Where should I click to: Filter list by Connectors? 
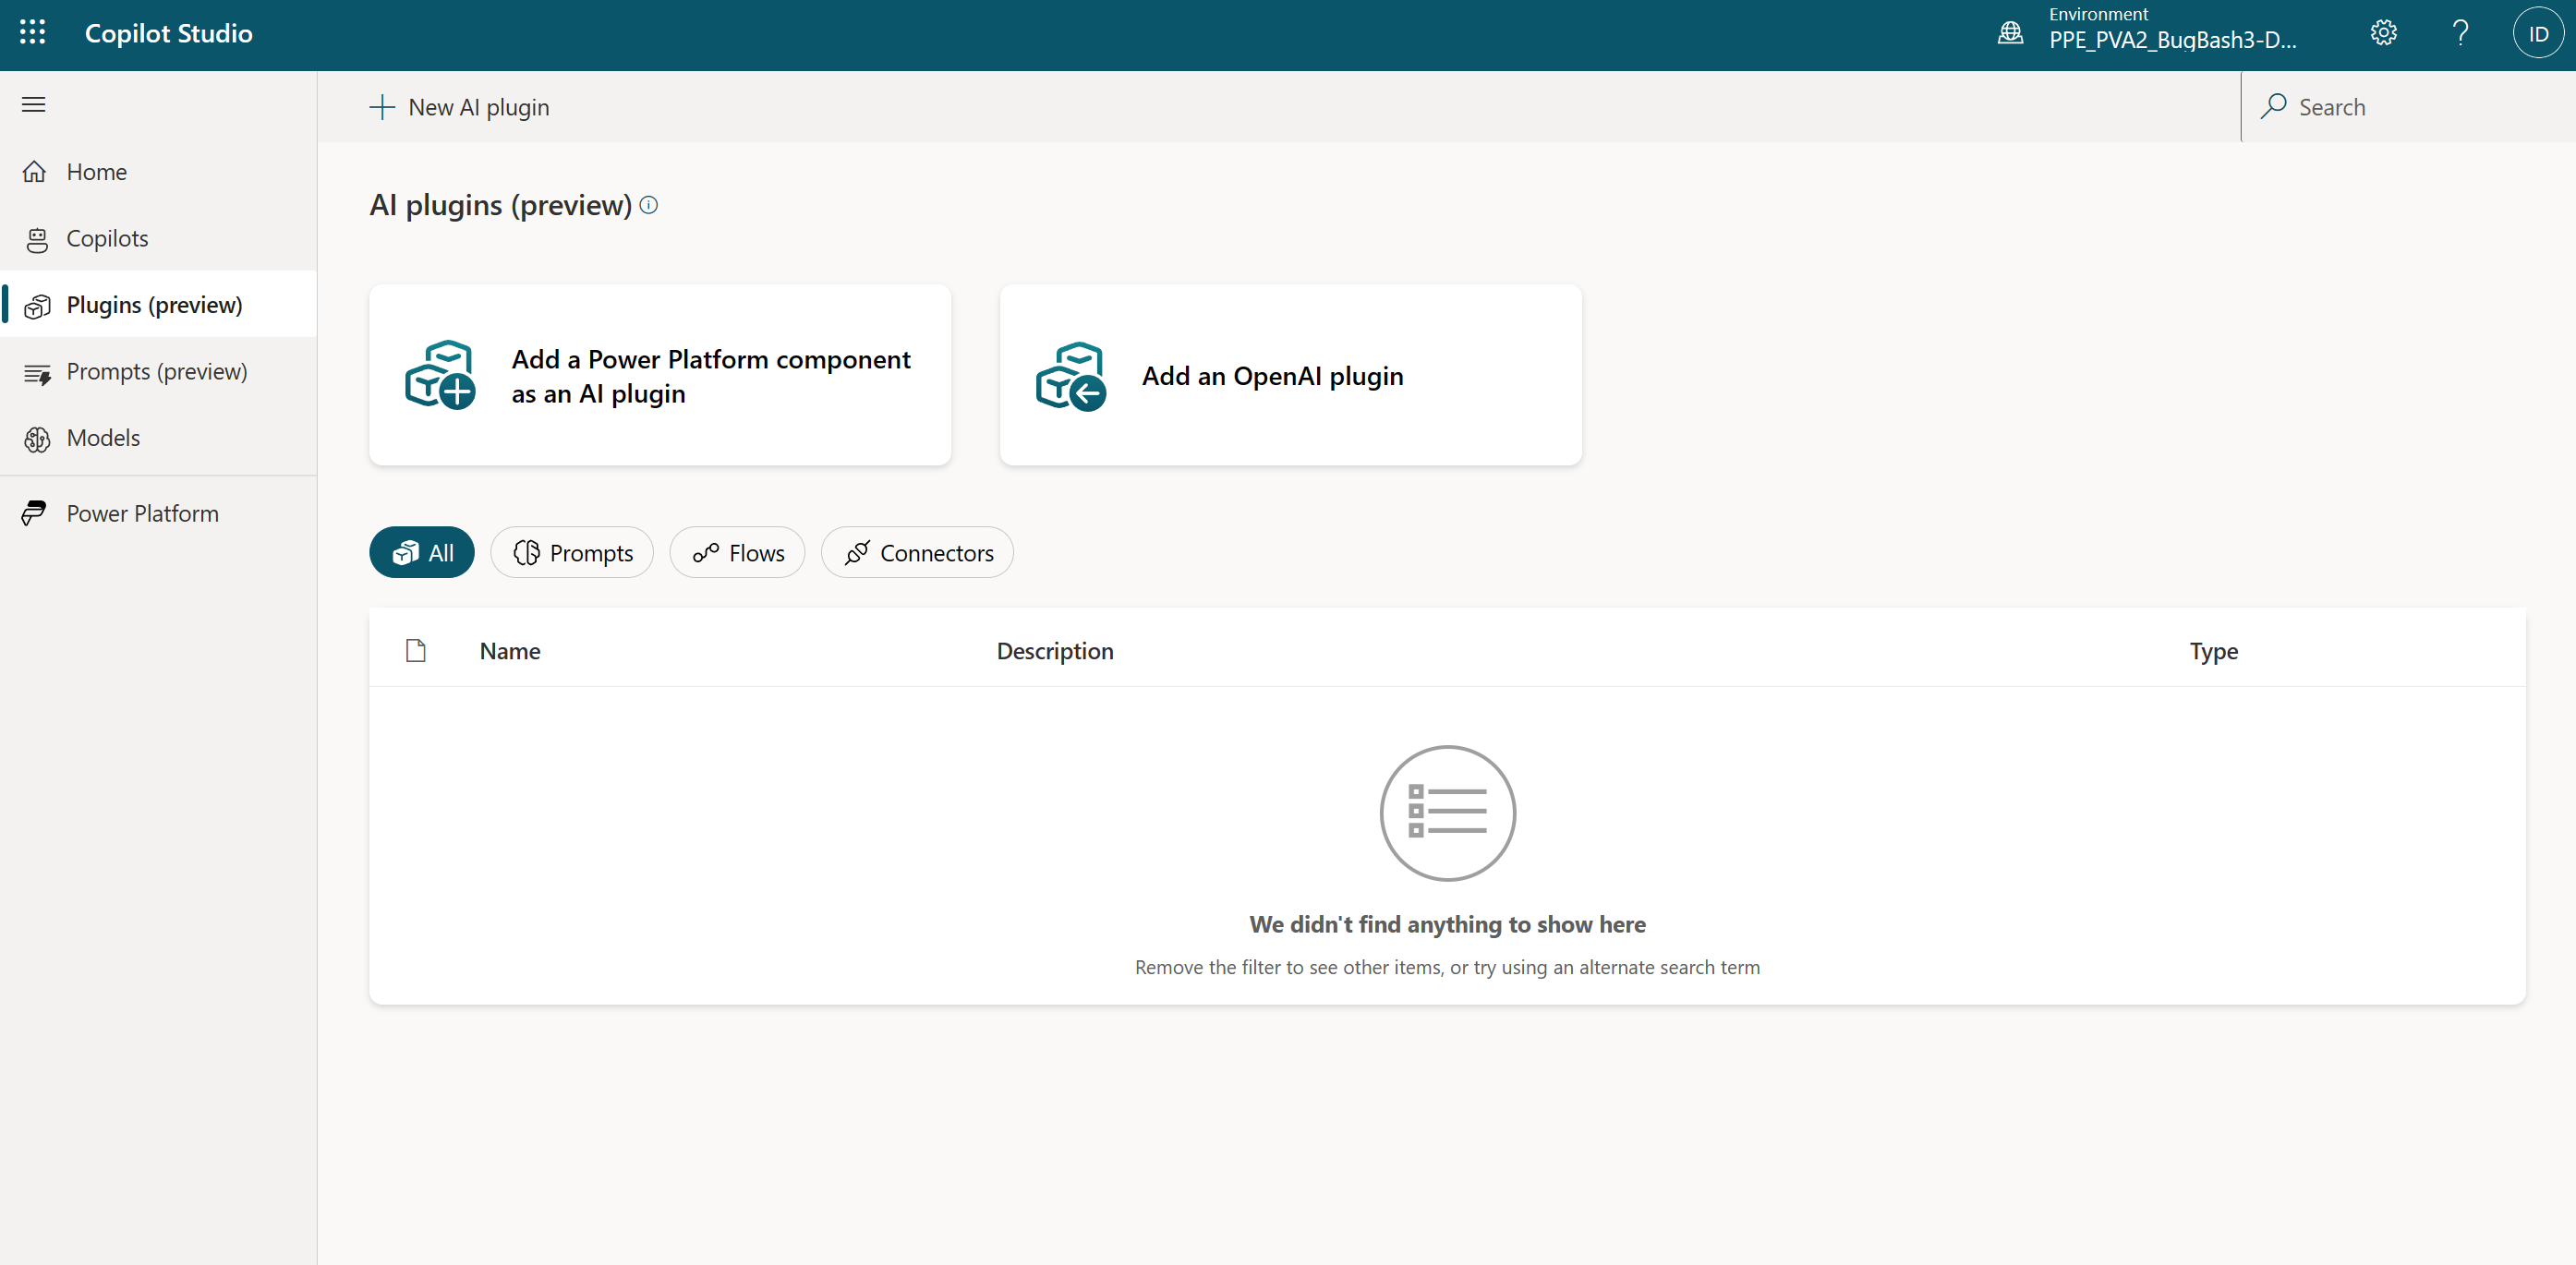click(918, 552)
